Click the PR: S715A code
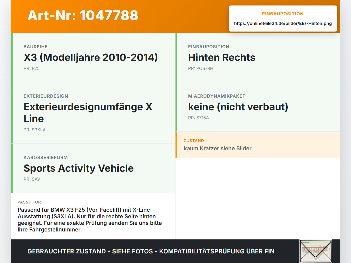The image size is (351, 263). tap(199, 118)
